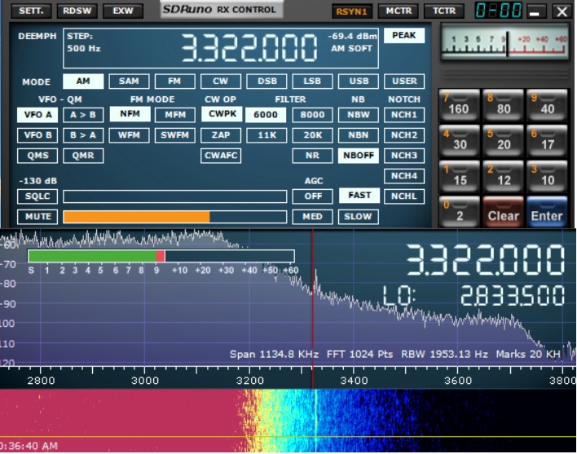Select the 30 band keypad button
This screenshot has height=454, width=577.
[460, 141]
